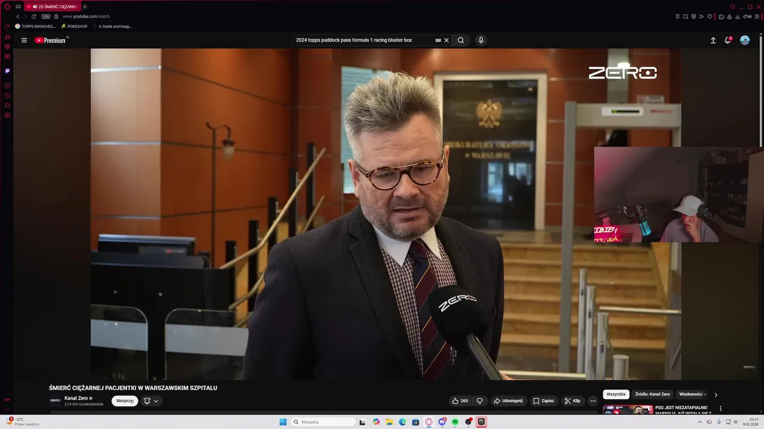Open the Opera player arrow icon
Image resolution: width=764 pixels, height=429 pixels.
[701, 17]
